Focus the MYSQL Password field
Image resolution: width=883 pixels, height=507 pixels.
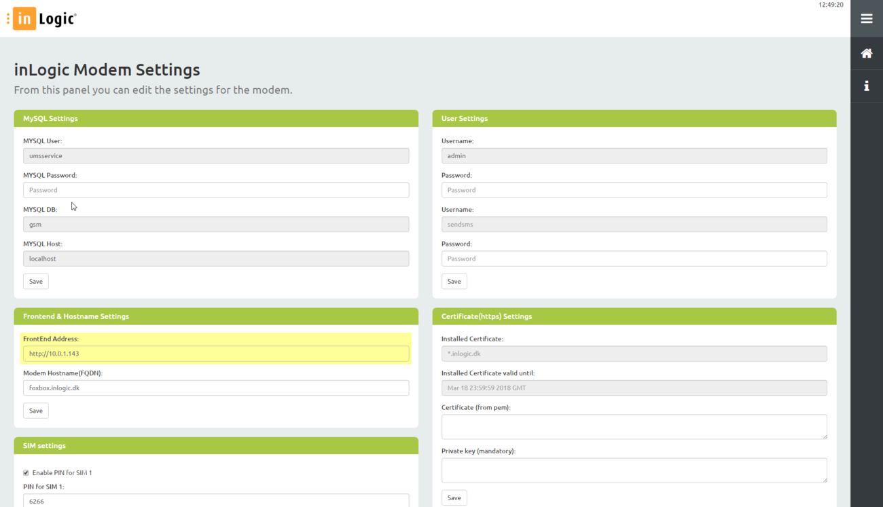[216, 190]
